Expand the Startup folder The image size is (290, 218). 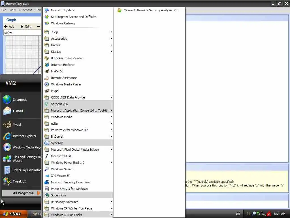78,52
